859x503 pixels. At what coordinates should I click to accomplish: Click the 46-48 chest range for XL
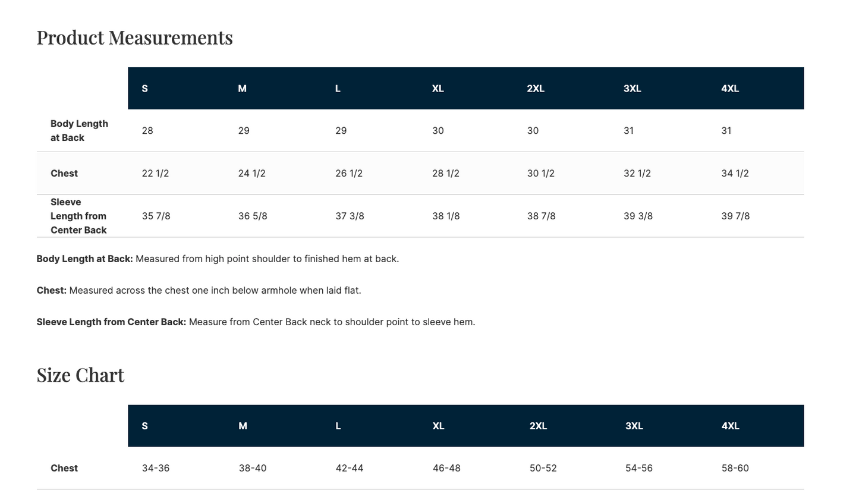click(x=446, y=469)
